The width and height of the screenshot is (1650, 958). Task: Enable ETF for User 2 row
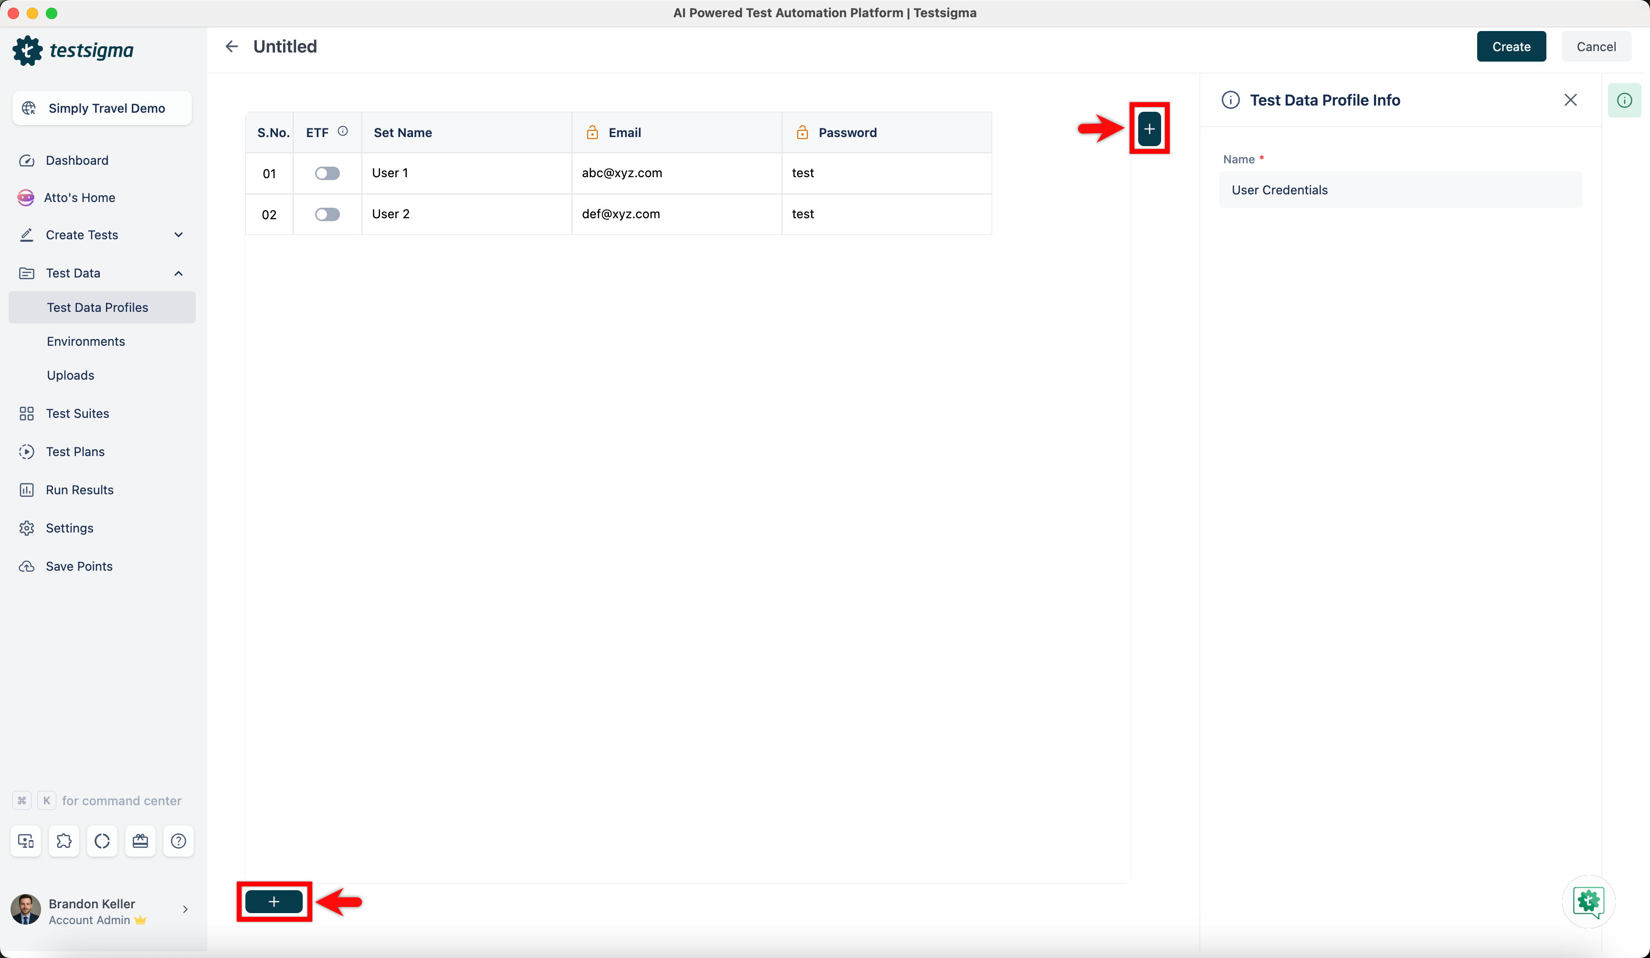[328, 214]
